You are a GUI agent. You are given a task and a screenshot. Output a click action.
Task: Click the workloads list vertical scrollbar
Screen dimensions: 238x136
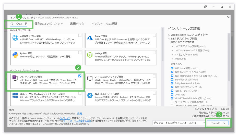pyautogui.click(x=163, y=44)
